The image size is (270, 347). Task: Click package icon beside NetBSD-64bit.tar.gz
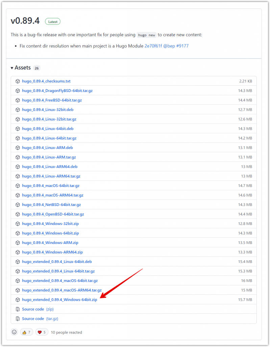(x=18, y=205)
